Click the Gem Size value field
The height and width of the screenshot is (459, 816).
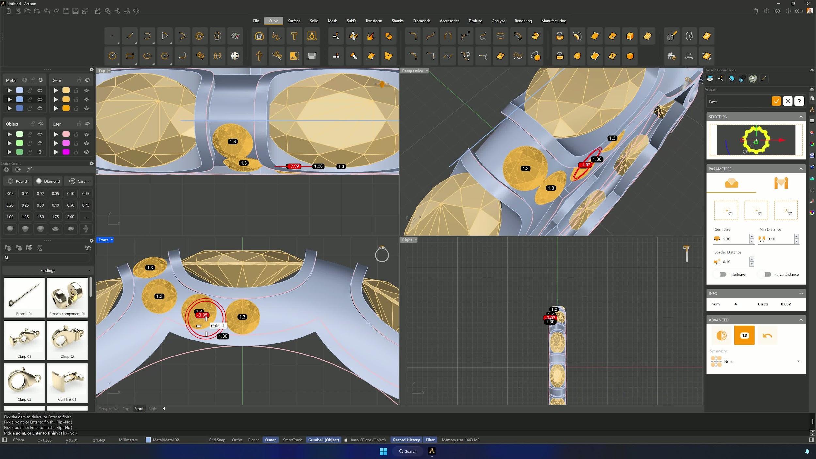point(735,239)
